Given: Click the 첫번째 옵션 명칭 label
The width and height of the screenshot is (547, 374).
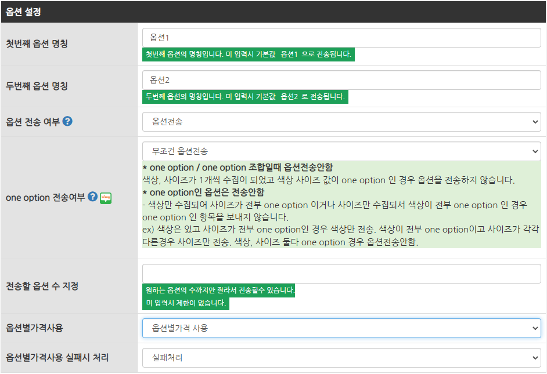Looking at the screenshot, I should click(x=37, y=43).
